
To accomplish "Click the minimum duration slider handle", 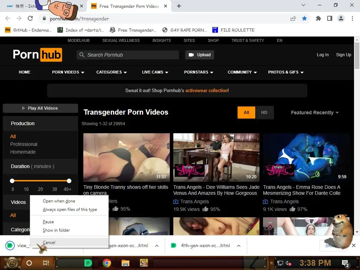I will click(x=12, y=181).
